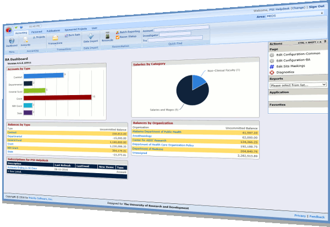Open Edit Configuration-BA link
Image resolution: width=330 pixels, height=227 pixels.
coord(293,60)
